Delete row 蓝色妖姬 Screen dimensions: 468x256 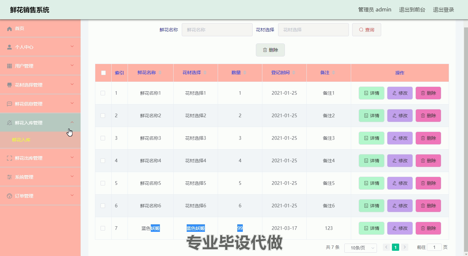tap(428, 228)
